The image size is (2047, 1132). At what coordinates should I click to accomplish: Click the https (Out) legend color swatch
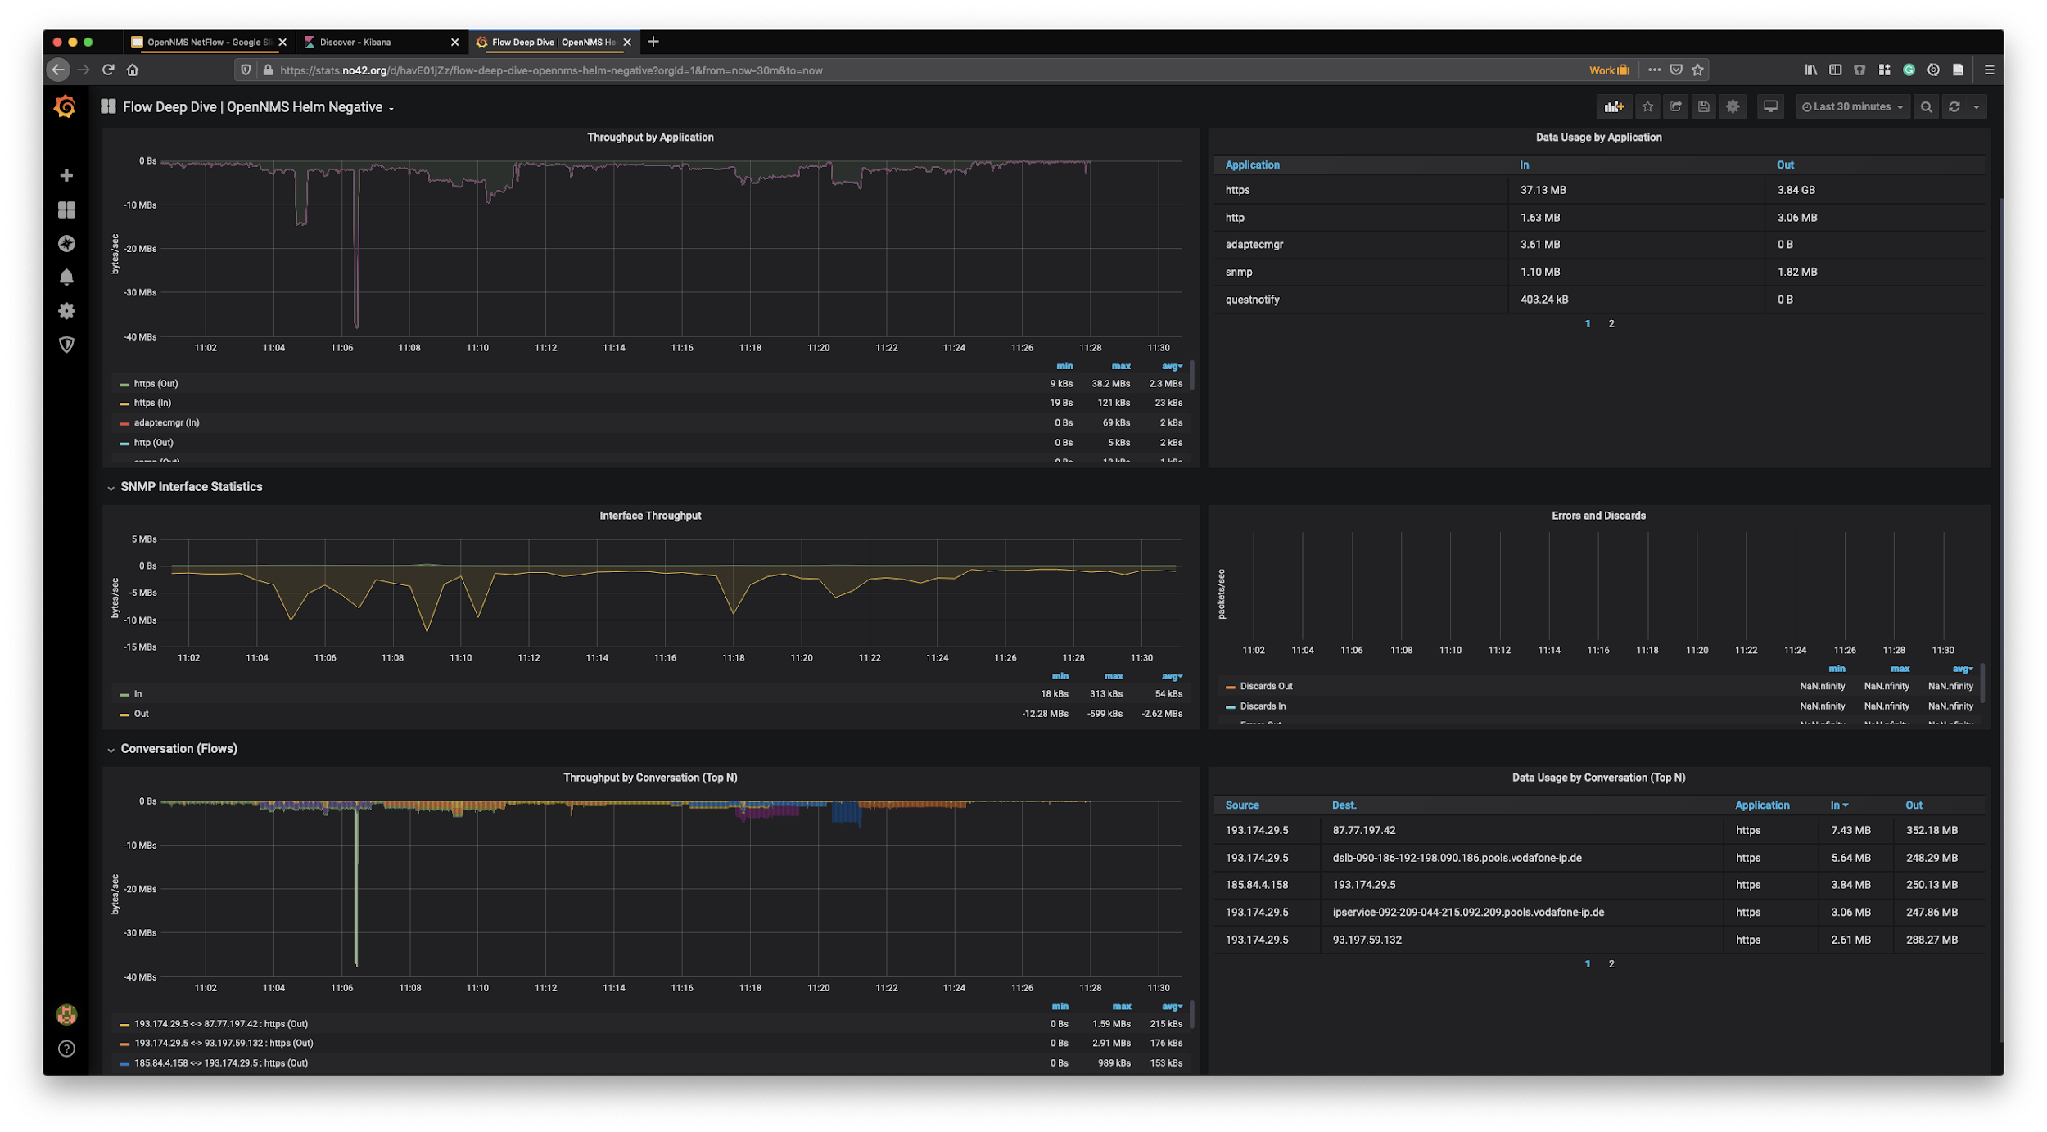pyautogui.click(x=124, y=383)
